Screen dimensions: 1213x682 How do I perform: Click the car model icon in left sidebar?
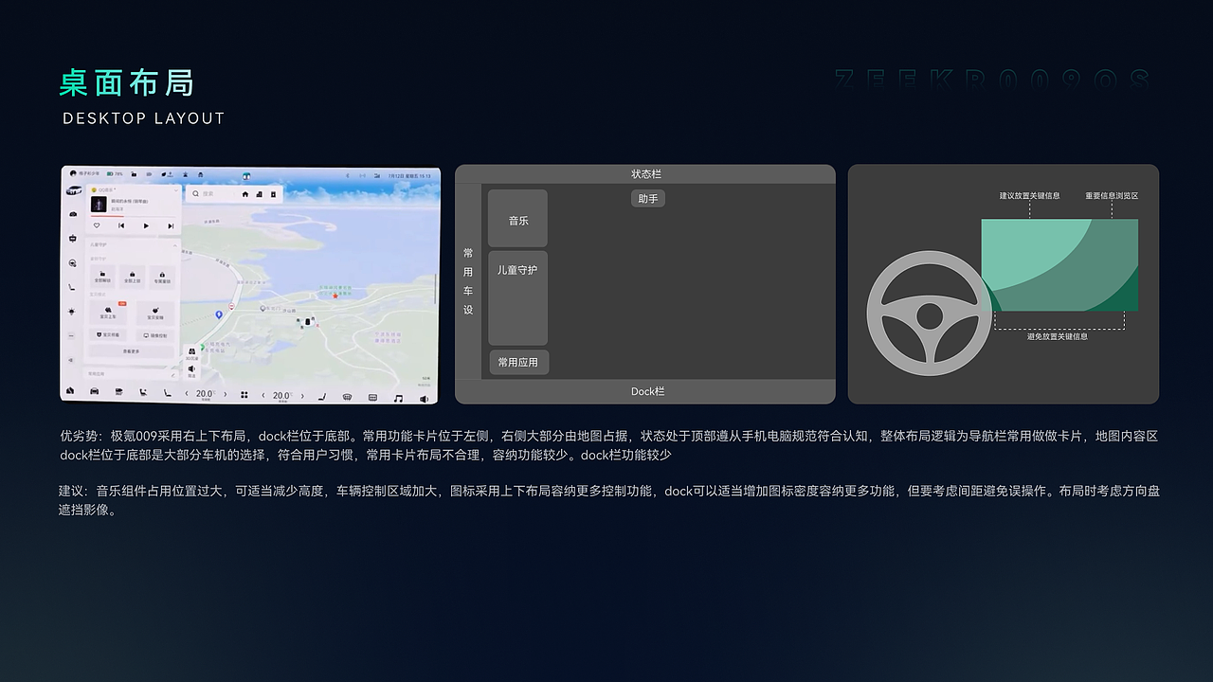point(73,190)
